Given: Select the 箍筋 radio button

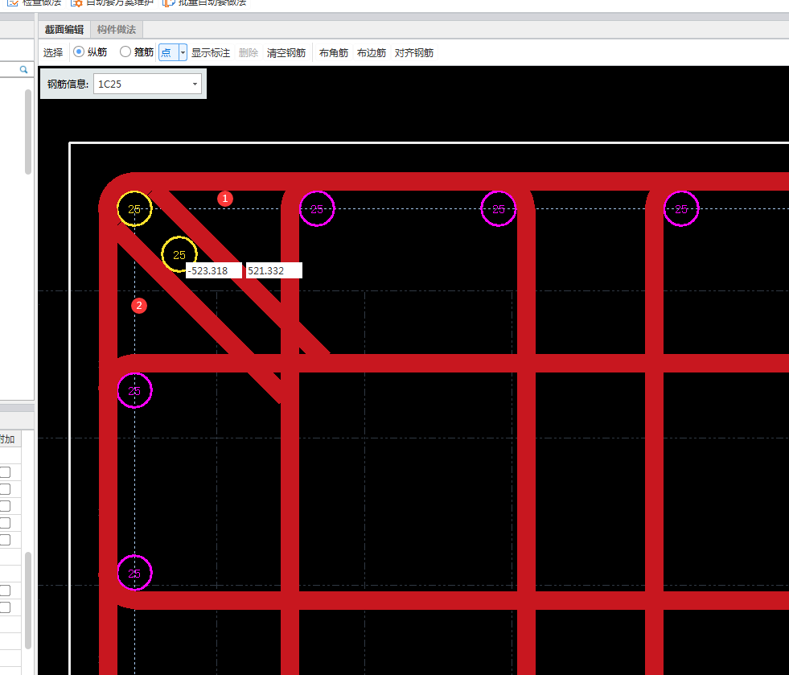Looking at the screenshot, I should pyautogui.click(x=125, y=52).
